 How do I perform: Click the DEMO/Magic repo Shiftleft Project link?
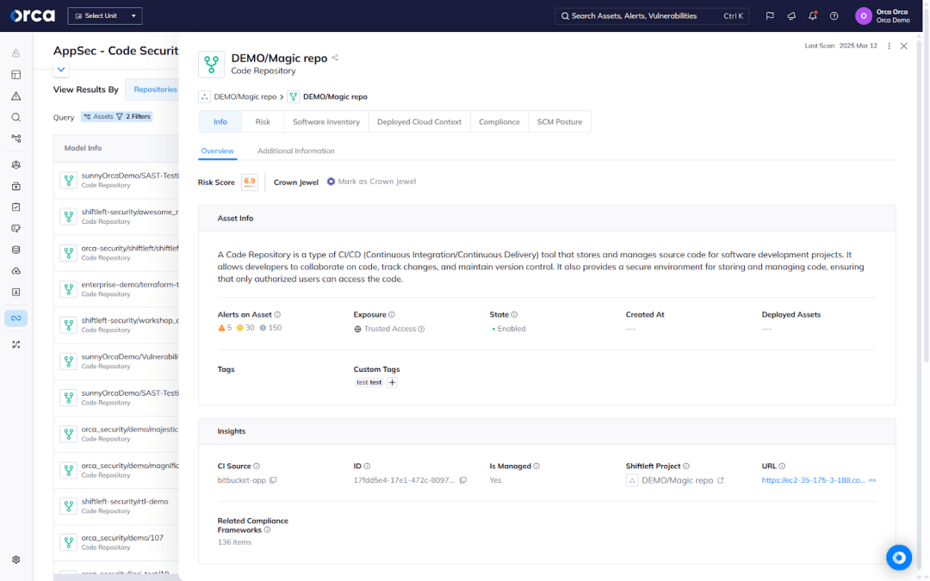678,480
